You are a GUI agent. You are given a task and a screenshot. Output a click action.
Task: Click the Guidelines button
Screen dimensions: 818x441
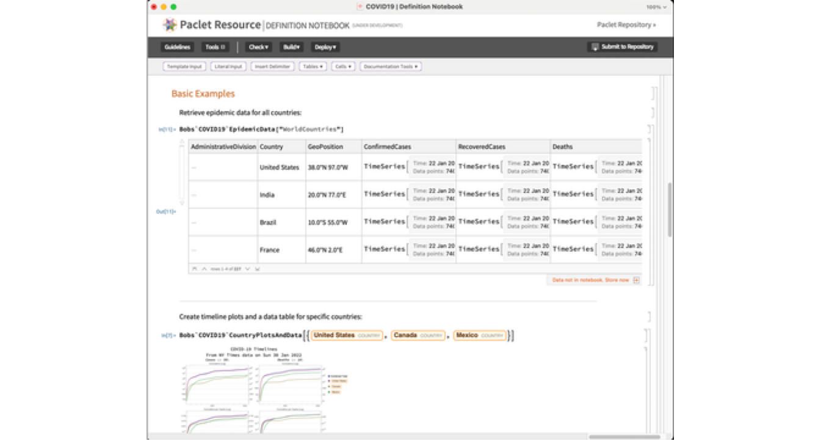point(177,47)
